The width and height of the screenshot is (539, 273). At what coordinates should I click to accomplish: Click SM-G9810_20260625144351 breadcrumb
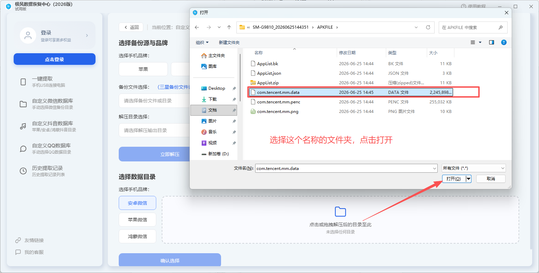click(x=280, y=27)
